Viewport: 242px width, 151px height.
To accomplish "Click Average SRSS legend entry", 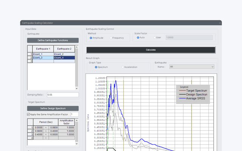I will (x=192, y=98).
